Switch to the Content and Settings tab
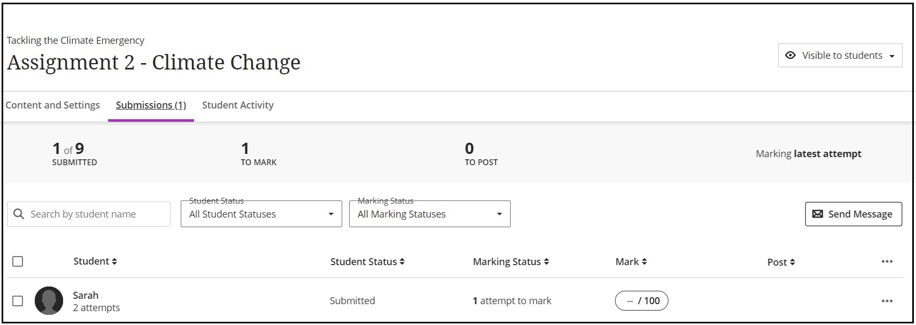 [x=53, y=105]
